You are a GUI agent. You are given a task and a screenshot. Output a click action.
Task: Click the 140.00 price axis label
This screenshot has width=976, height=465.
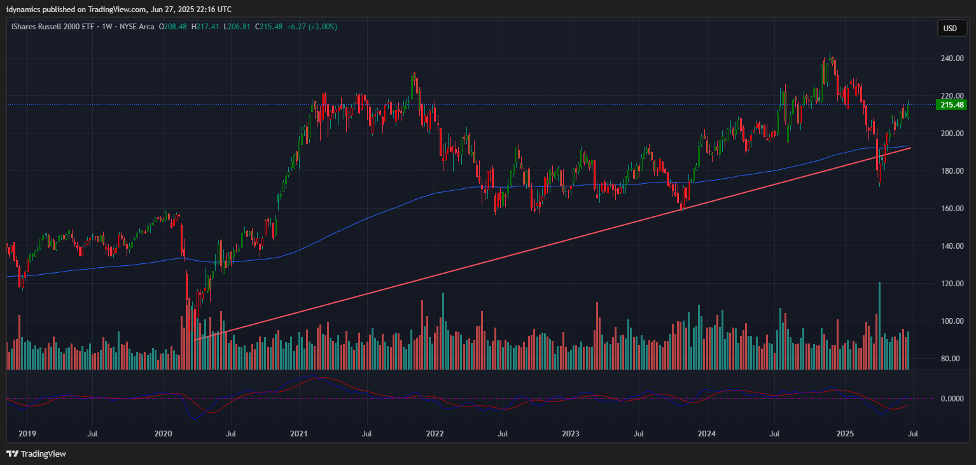pyautogui.click(x=951, y=246)
